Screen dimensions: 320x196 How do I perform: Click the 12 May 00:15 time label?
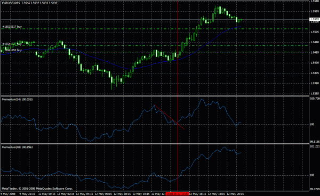tap(47, 194)
